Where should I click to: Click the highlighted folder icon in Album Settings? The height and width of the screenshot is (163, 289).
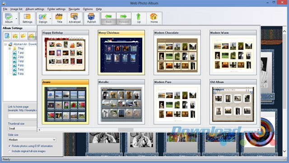[x=32, y=36]
